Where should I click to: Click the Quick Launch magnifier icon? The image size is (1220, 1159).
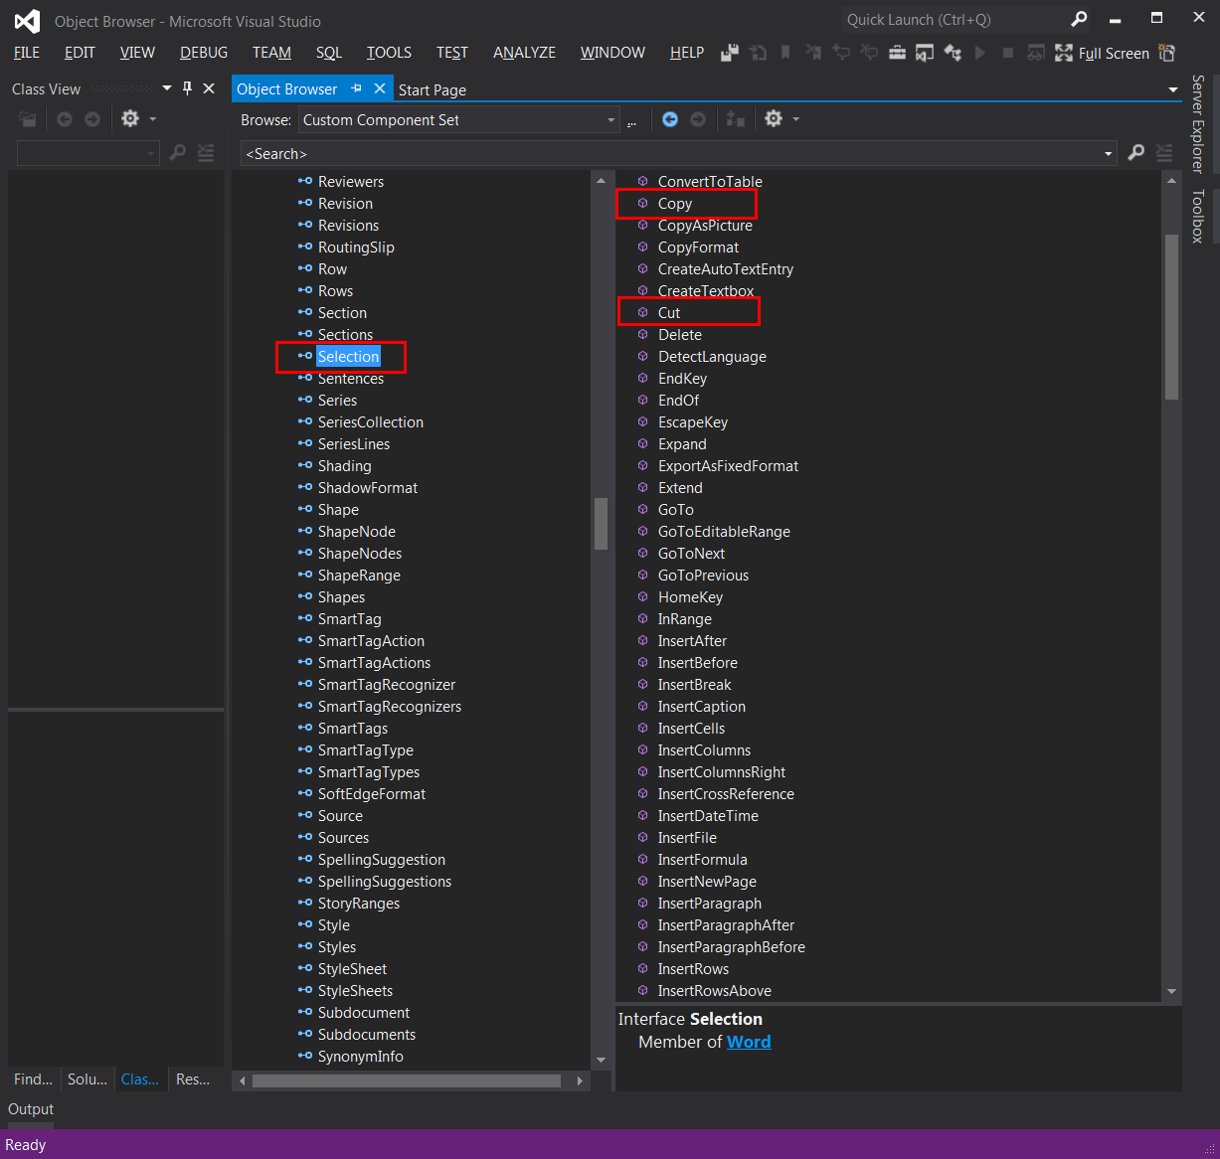pos(1079,19)
